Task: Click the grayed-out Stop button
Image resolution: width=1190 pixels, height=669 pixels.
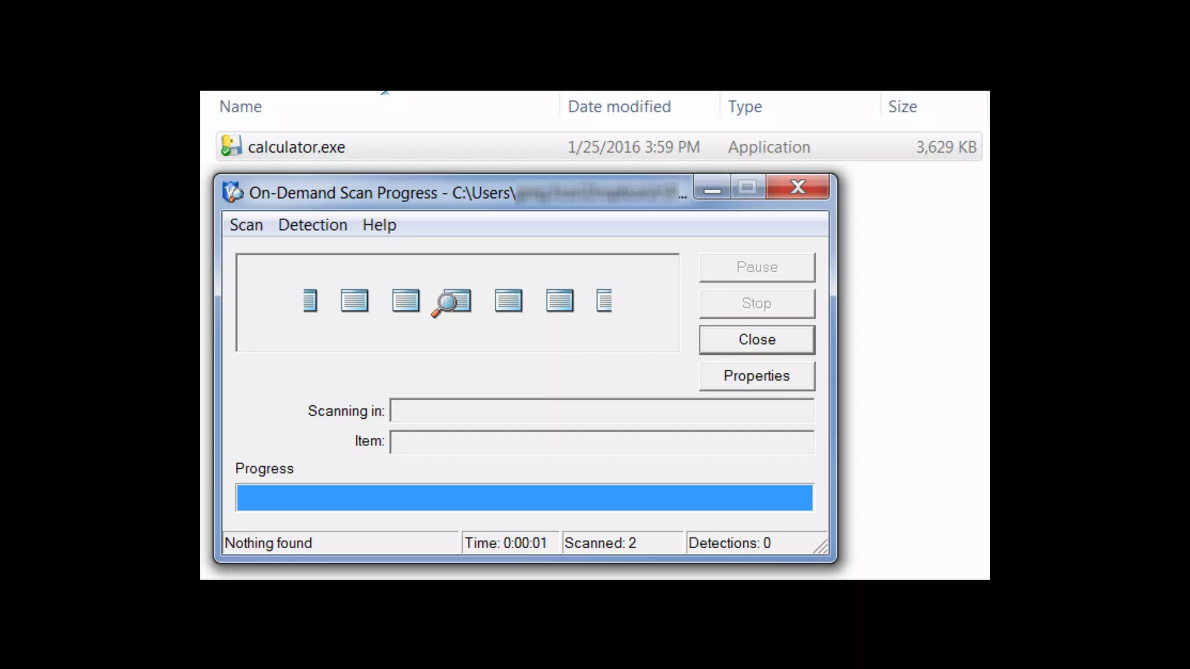Action: (x=757, y=303)
